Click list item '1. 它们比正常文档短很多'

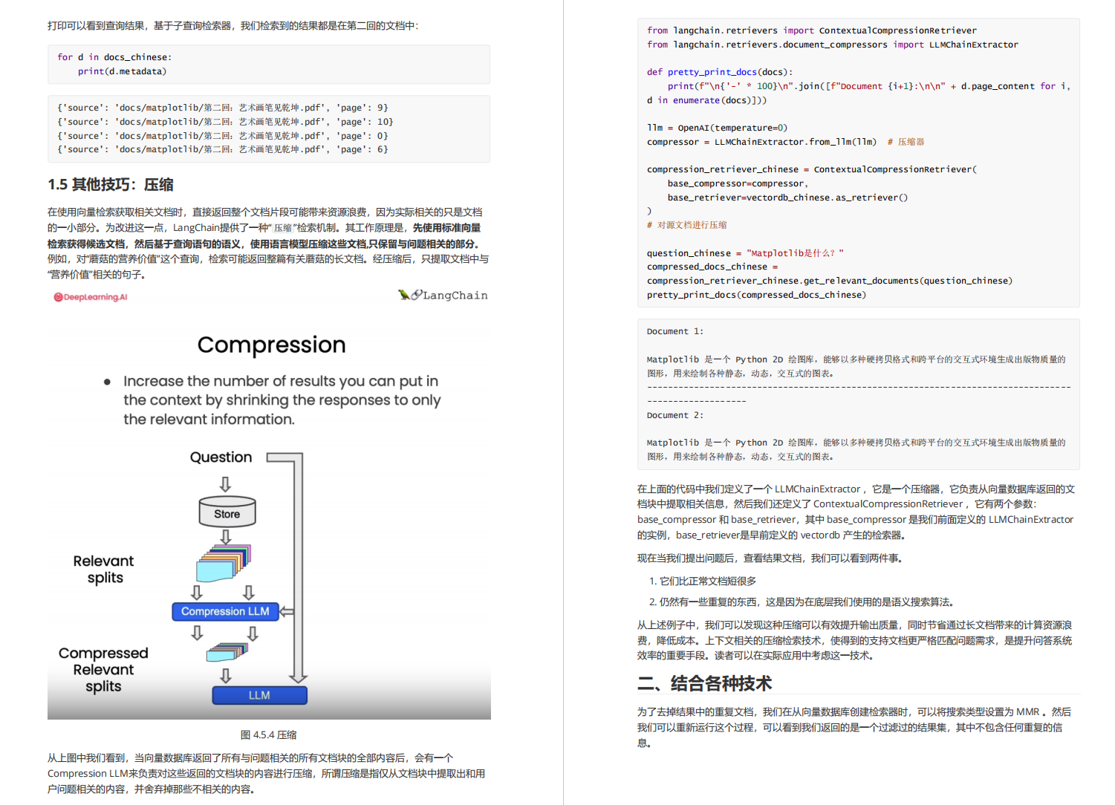(x=703, y=581)
